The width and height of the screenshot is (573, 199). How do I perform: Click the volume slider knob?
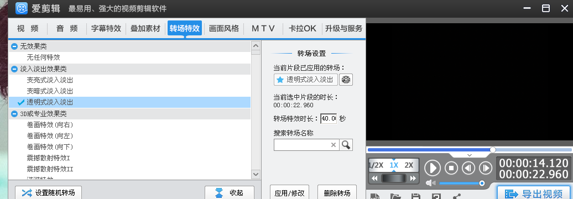coord(482,183)
